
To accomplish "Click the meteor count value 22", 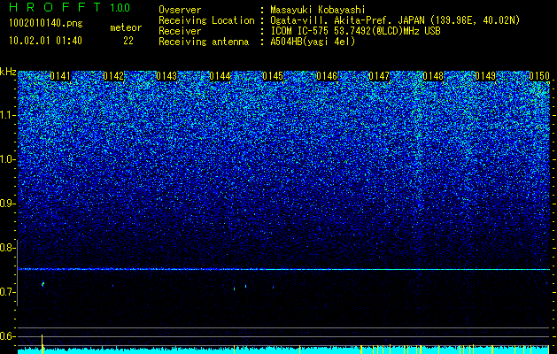I will coord(128,41).
